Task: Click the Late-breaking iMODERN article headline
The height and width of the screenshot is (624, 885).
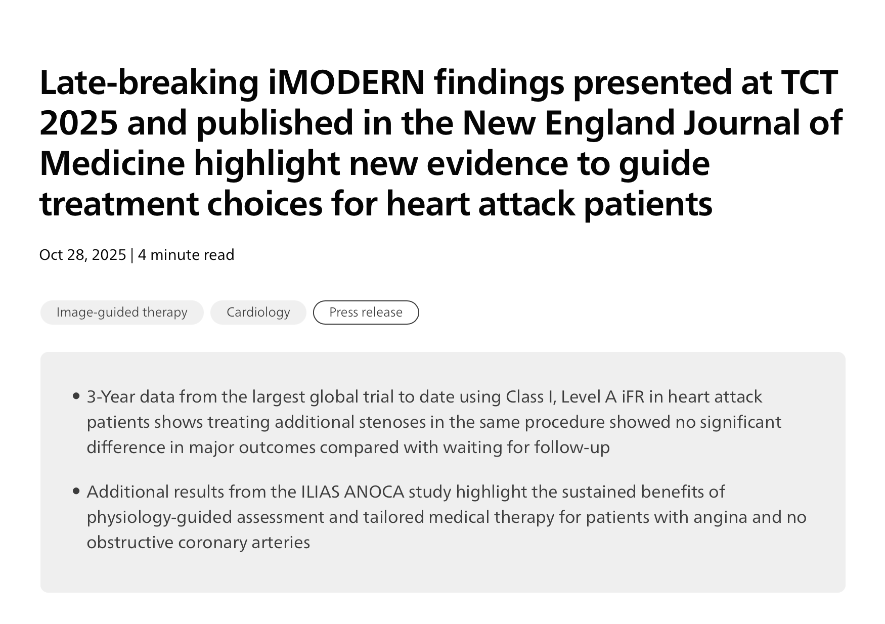Action: tap(440, 143)
